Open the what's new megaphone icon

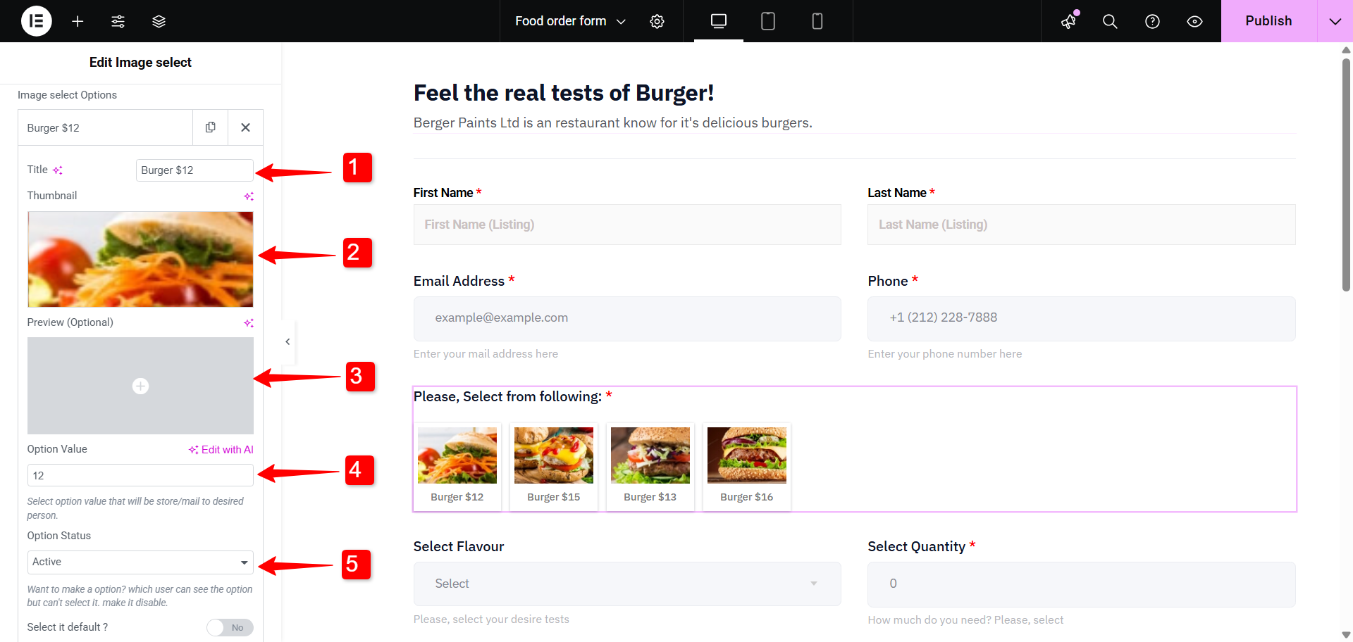(x=1069, y=21)
